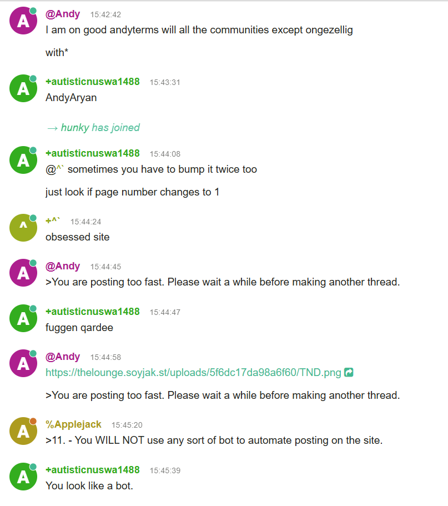This screenshot has height=506, width=448.
Task: Click the +^` username above 'obsessed site'
Action: 53,221
